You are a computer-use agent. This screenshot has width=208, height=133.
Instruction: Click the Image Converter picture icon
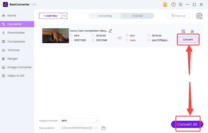4,67
